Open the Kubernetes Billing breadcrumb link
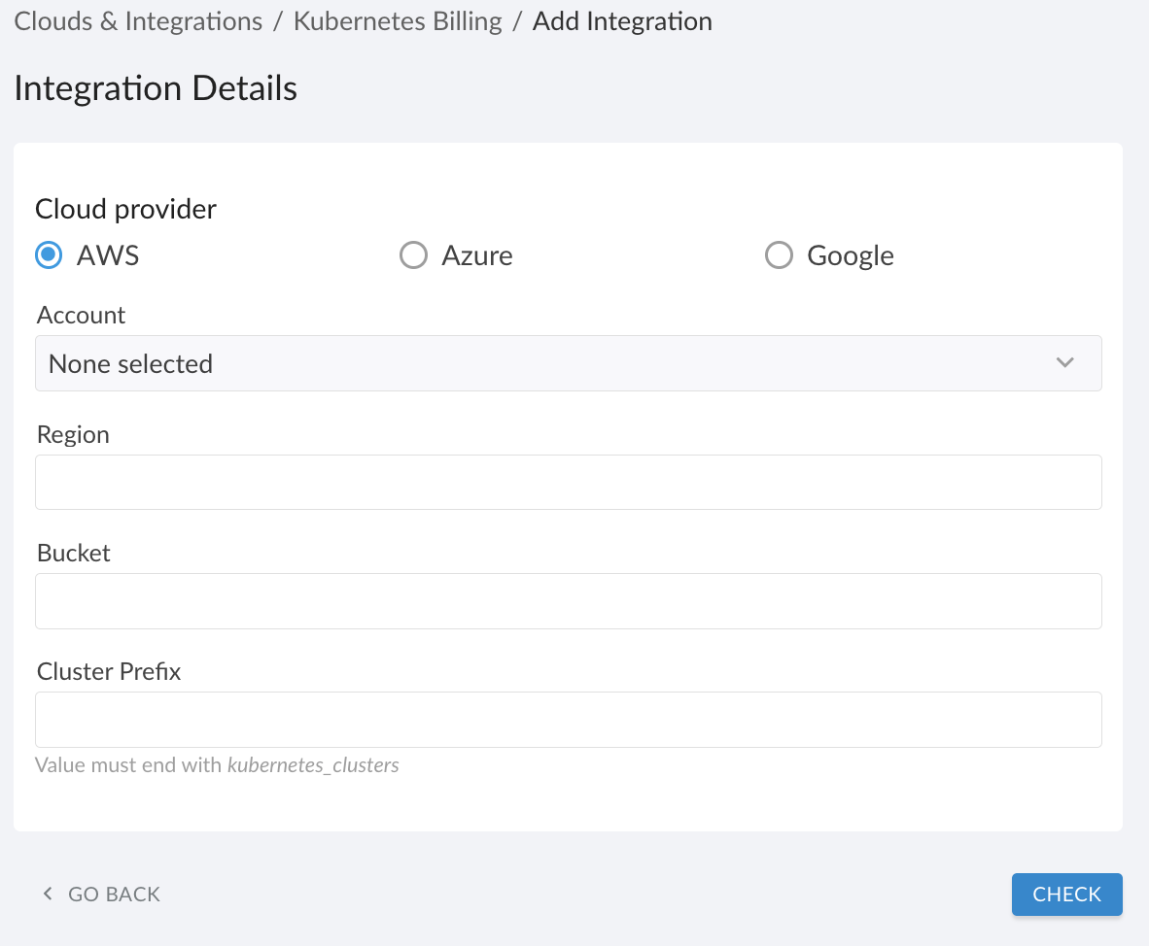Screen dimensions: 1149x946 click(x=398, y=20)
